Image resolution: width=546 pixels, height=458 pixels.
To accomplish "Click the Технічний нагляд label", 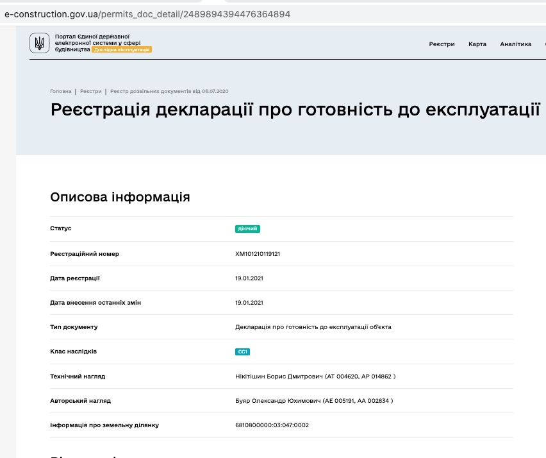I will (x=78, y=377).
